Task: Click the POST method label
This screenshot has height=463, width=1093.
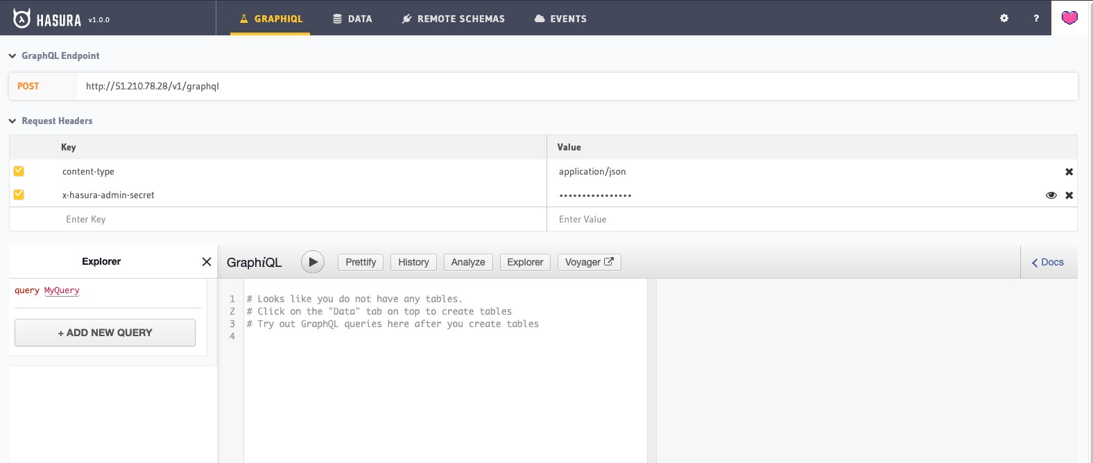Action: click(x=28, y=86)
